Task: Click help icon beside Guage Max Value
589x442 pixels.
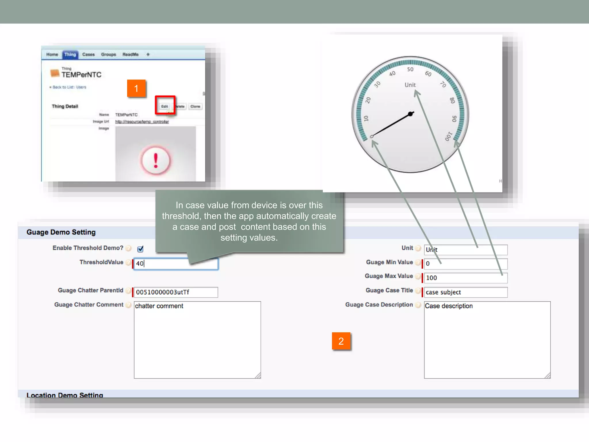Action: click(x=418, y=276)
